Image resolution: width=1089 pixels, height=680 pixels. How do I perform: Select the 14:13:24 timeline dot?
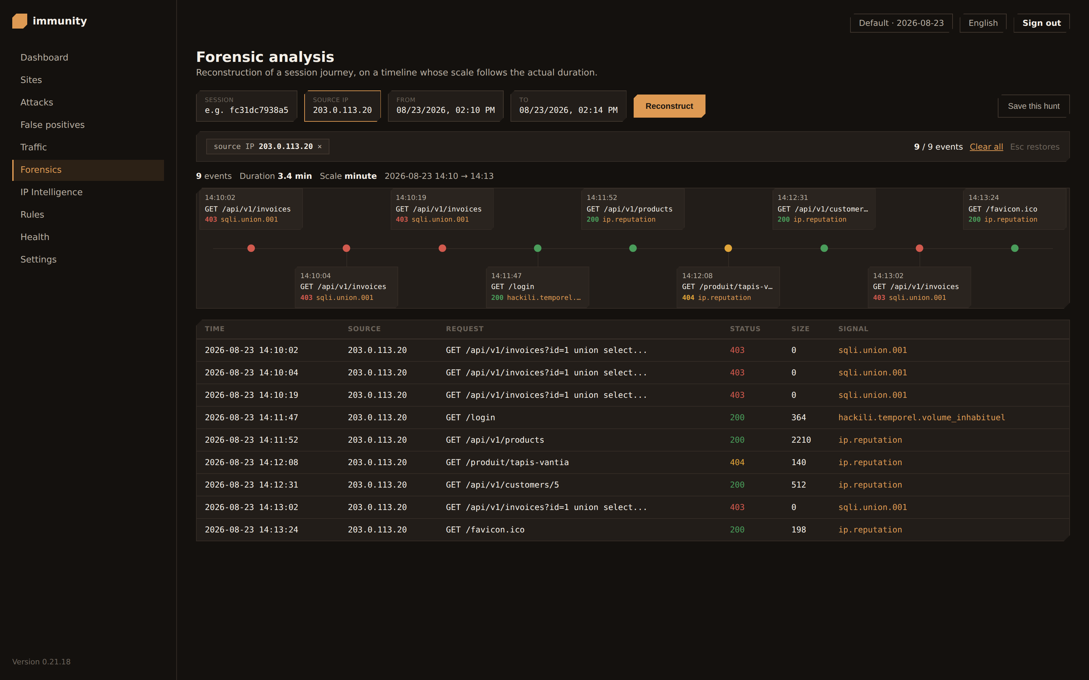tap(1015, 248)
